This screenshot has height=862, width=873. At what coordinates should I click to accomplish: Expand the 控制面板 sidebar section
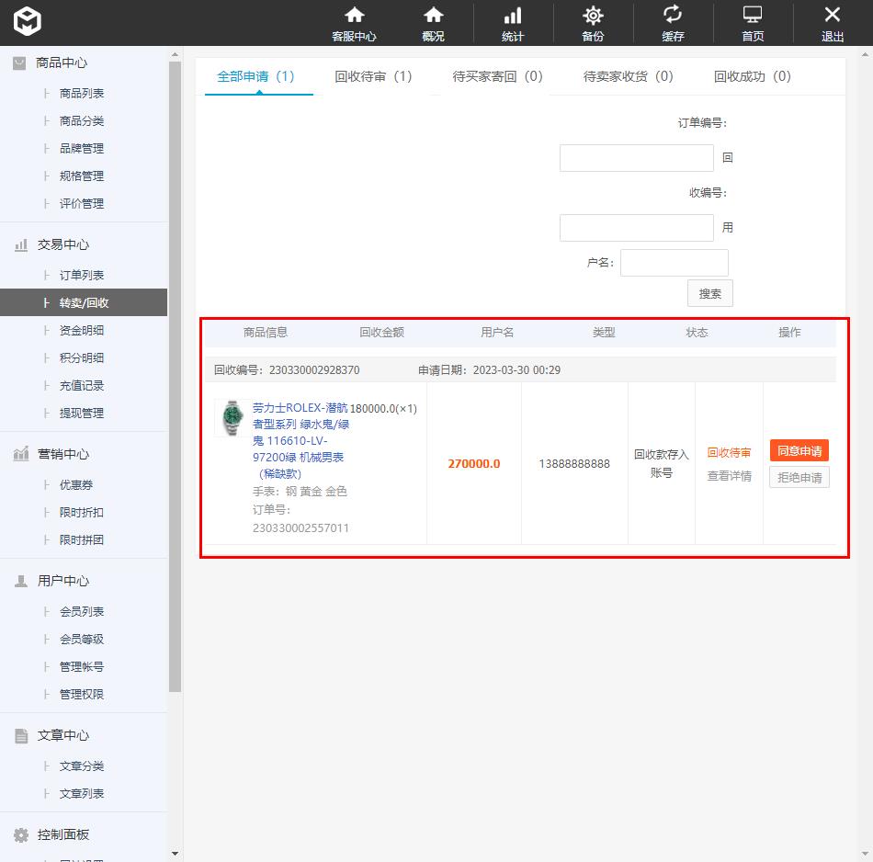pos(62,834)
